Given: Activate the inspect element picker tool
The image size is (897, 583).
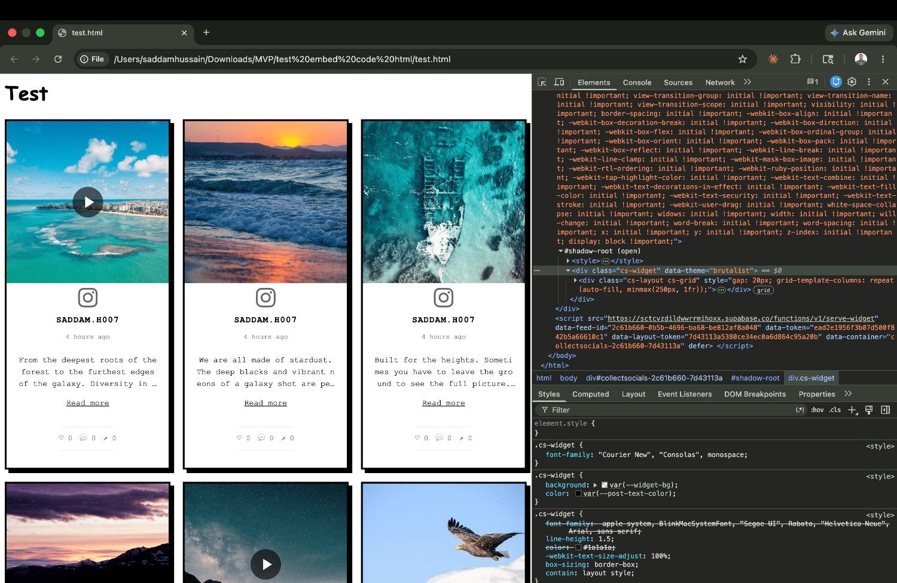Looking at the screenshot, I should (x=542, y=82).
